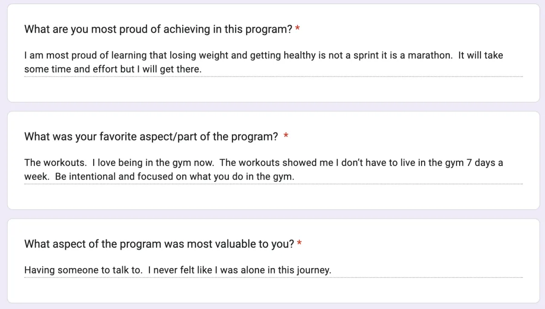This screenshot has width=545, height=309.
Task: Place cursor at '7 days a' text
Action: coord(485,163)
